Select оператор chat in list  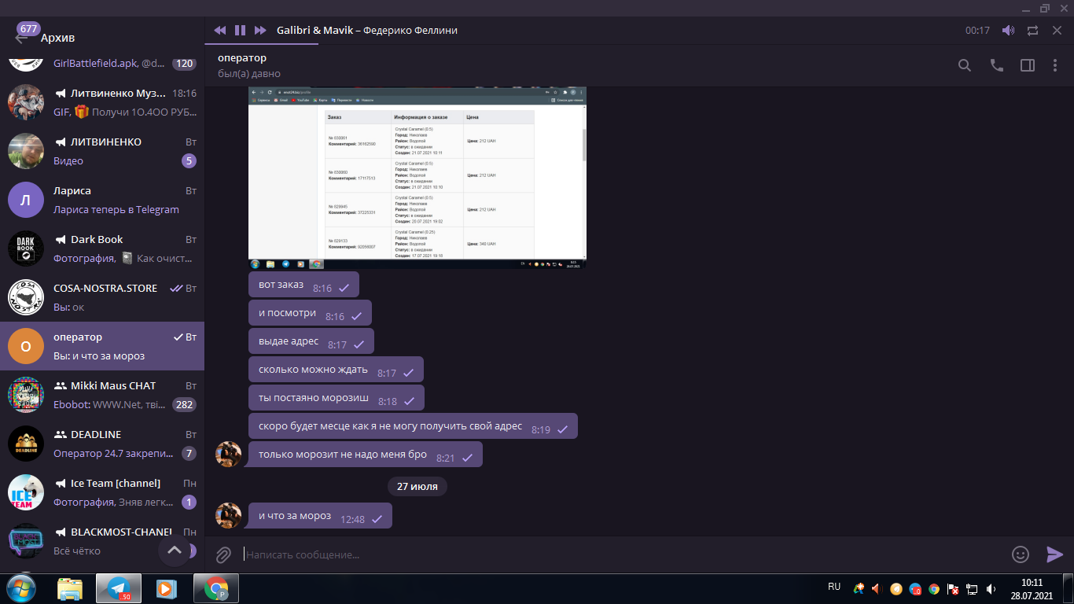coord(102,346)
